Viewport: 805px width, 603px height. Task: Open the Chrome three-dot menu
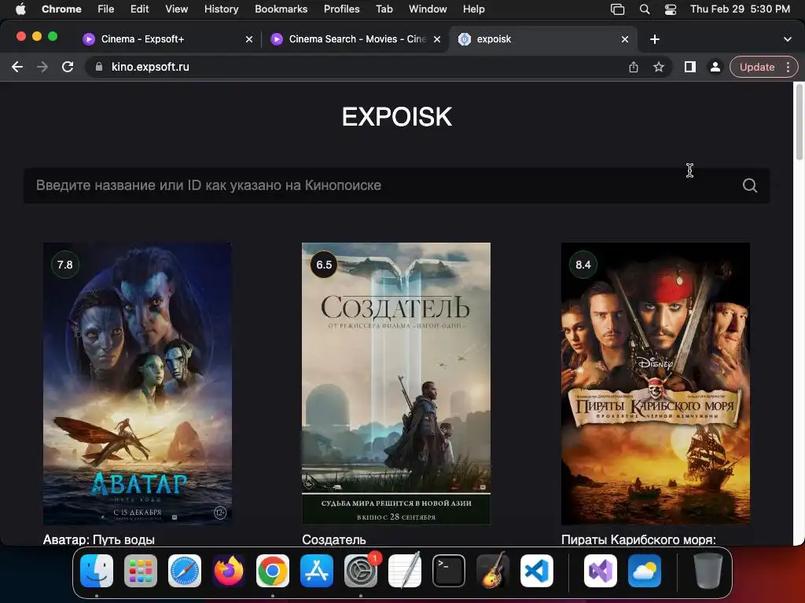788,67
